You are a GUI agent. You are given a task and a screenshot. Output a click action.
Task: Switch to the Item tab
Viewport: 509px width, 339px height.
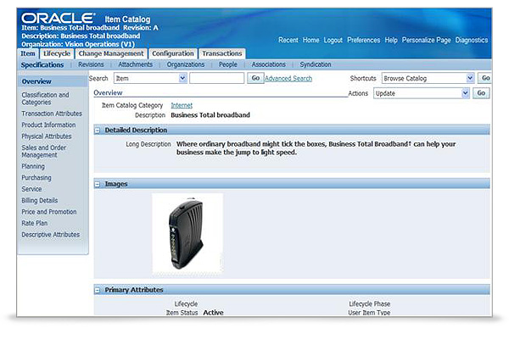[x=28, y=53]
